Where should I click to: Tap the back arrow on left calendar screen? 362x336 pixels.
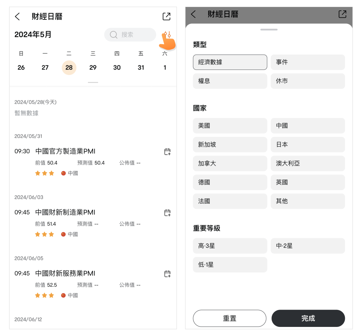click(x=17, y=17)
